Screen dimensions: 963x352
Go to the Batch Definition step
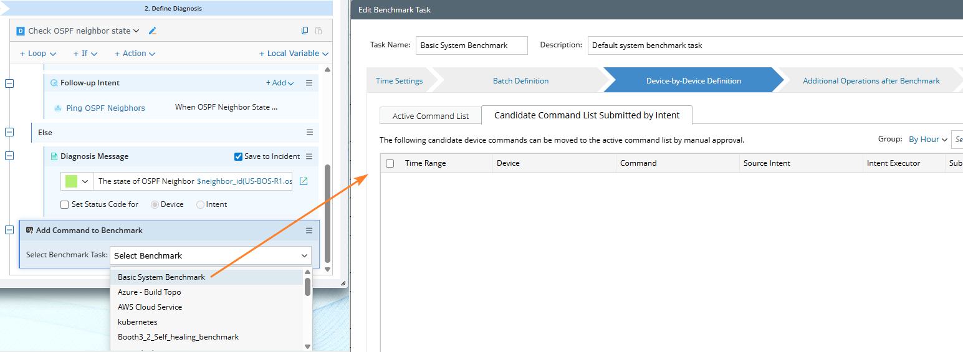520,81
